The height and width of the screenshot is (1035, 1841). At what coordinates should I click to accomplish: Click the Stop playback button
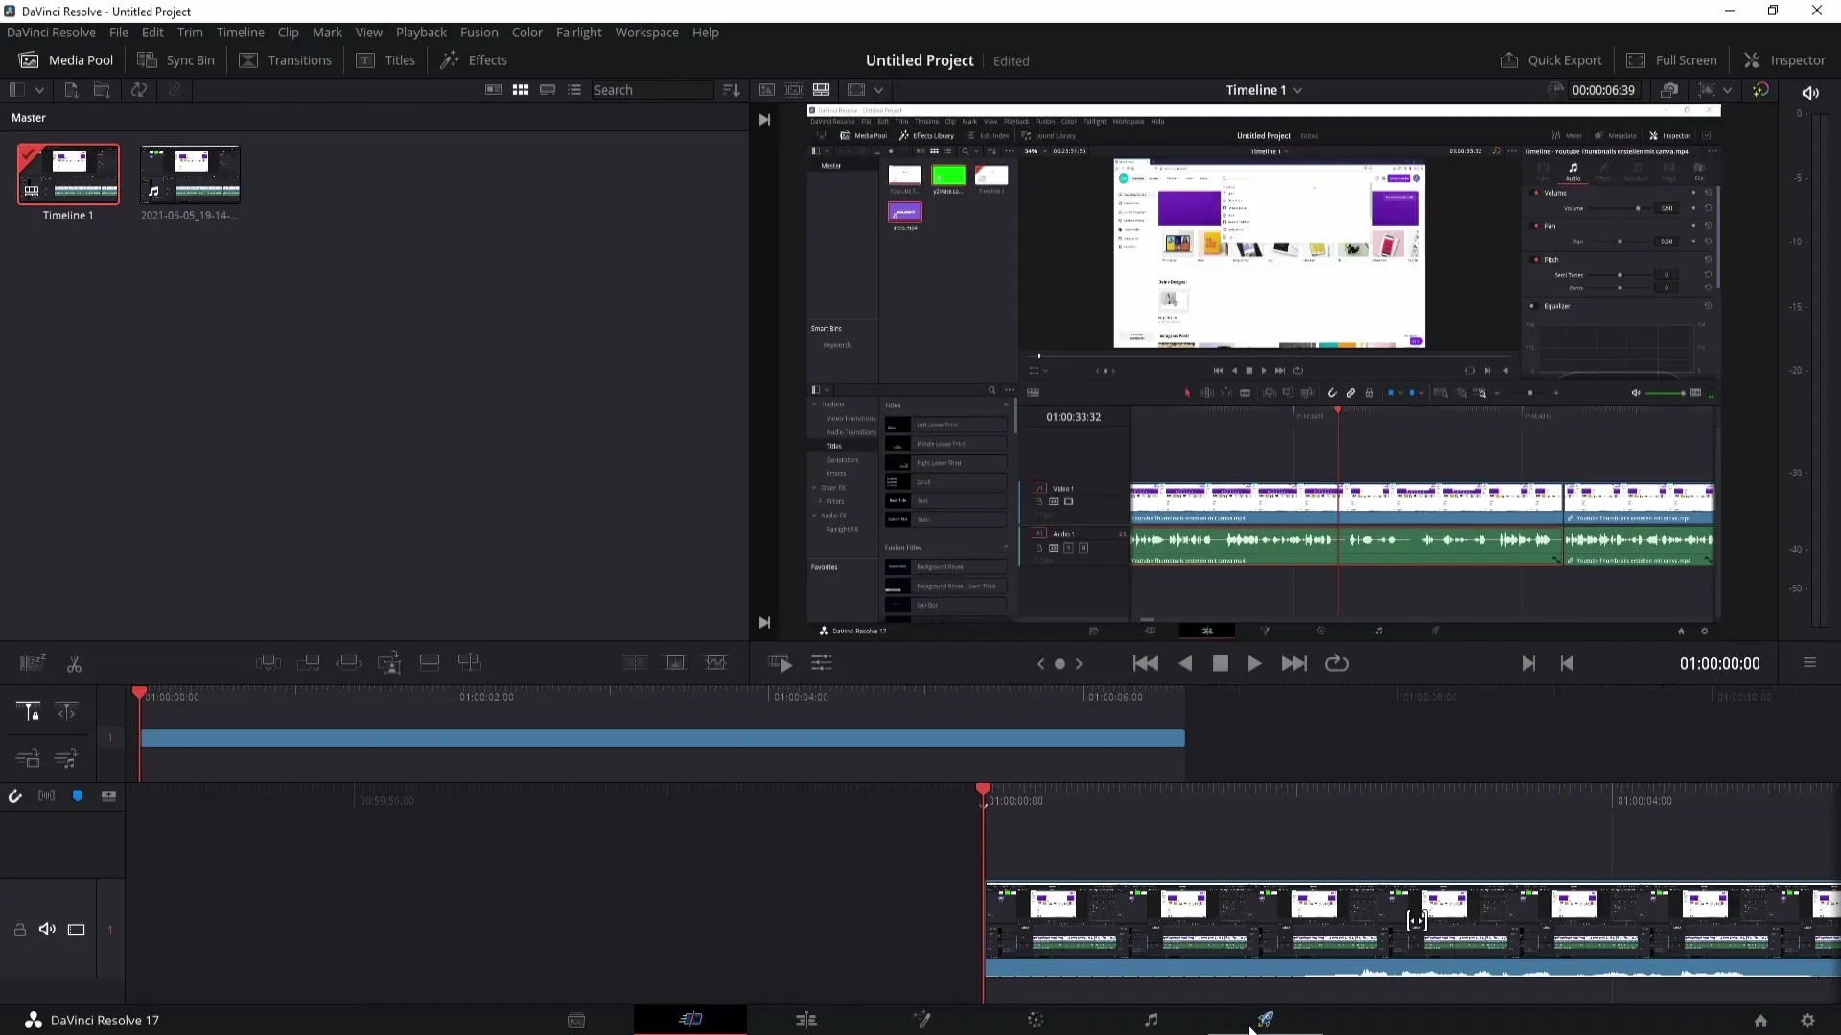tap(1221, 663)
